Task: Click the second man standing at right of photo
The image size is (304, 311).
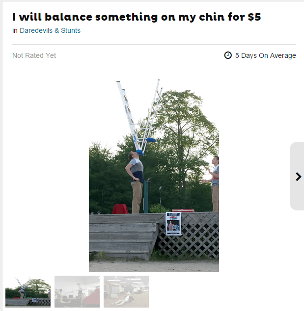Action: coord(213,183)
